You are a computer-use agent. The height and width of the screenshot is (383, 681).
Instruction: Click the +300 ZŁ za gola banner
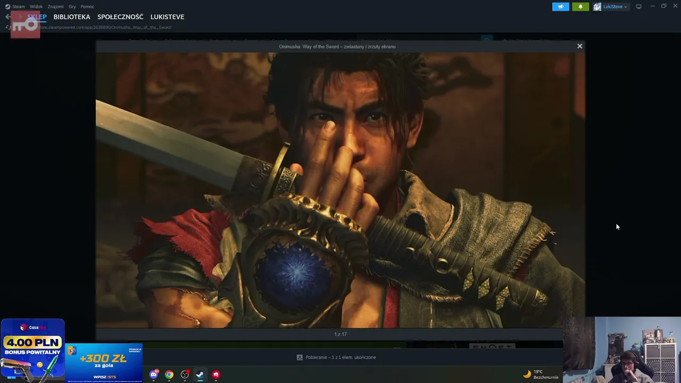click(x=104, y=363)
